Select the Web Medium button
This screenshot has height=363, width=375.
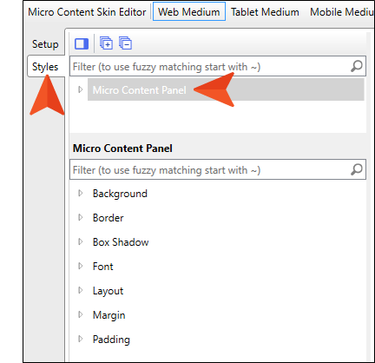[189, 12]
